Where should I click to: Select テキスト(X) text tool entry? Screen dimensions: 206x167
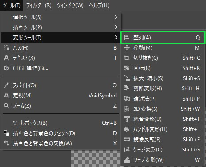[x=61, y=58]
